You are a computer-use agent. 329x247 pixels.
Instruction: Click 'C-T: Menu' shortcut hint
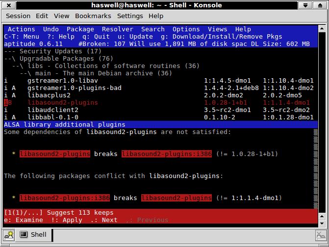[x=22, y=37]
